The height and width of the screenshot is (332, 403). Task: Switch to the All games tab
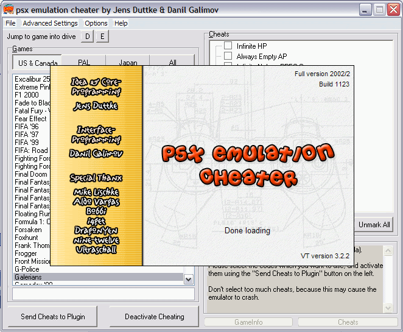[172, 63]
